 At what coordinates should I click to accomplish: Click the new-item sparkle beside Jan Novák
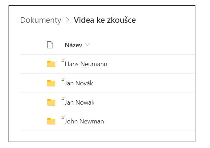click(x=64, y=79)
